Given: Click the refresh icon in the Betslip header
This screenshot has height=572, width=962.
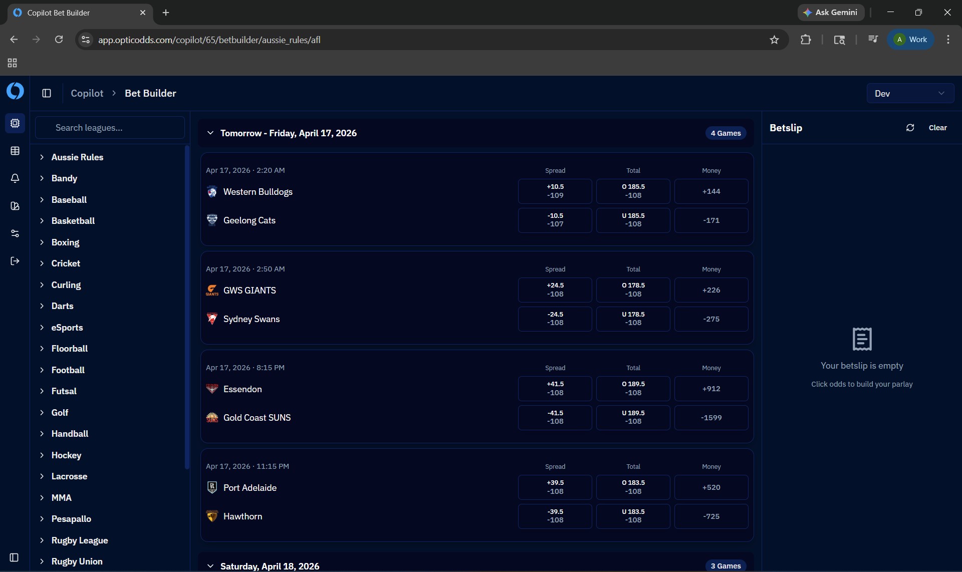Looking at the screenshot, I should pyautogui.click(x=910, y=128).
